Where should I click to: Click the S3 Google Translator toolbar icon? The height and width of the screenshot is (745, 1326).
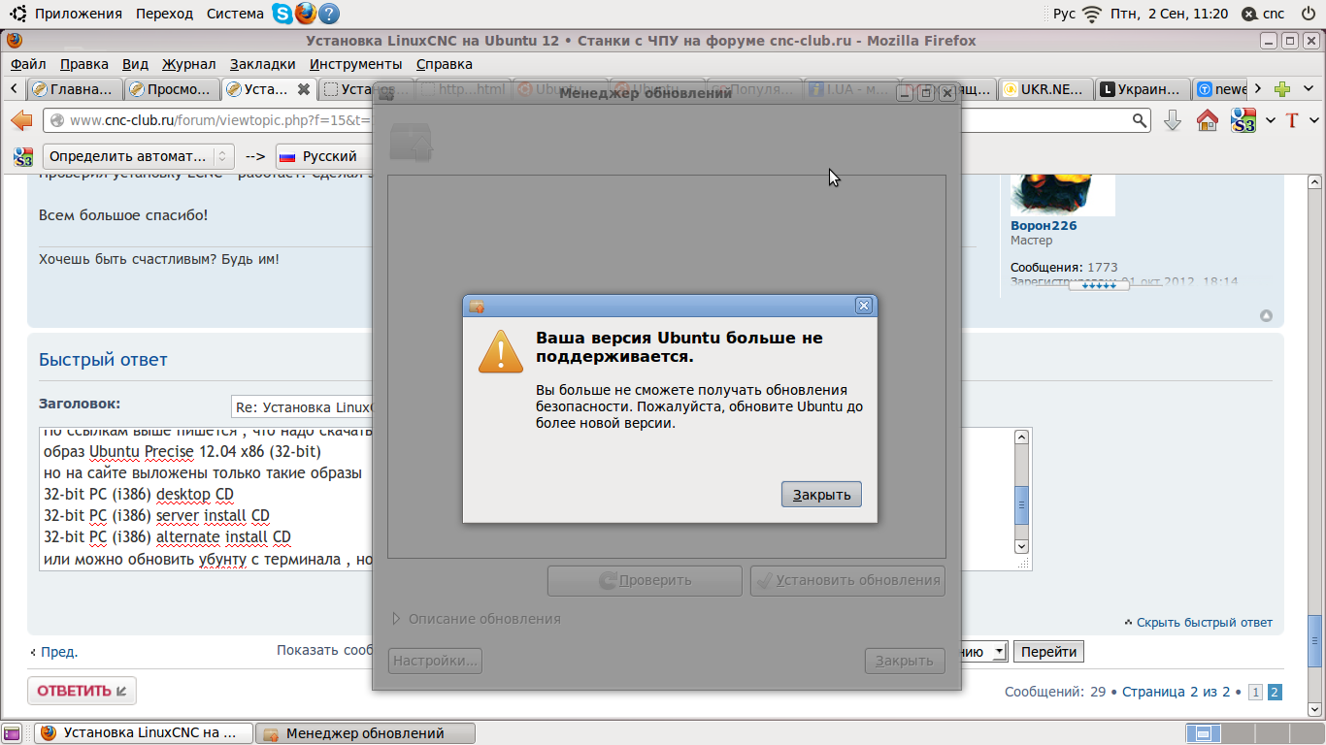[x=1243, y=120]
